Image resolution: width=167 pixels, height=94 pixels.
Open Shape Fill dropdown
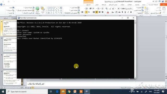[x=29, y=8]
